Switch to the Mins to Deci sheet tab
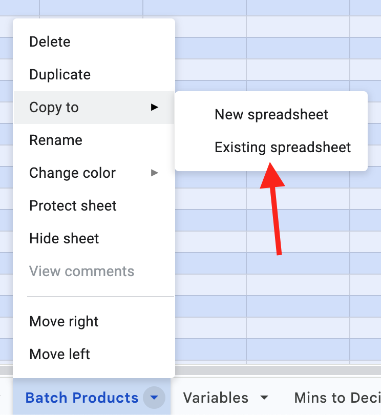This screenshot has height=415, width=381. pos(336,398)
